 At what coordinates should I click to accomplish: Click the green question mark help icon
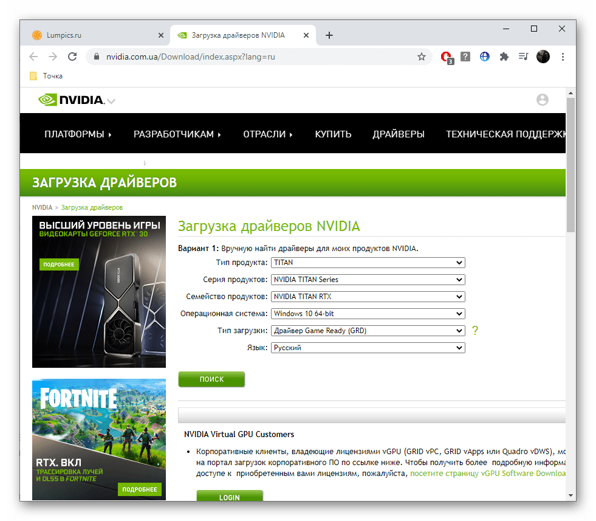tap(475, 331)
